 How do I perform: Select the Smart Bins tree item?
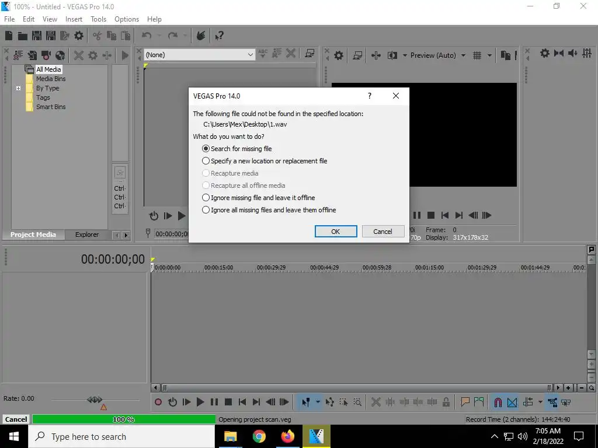[x=51, y=107]
